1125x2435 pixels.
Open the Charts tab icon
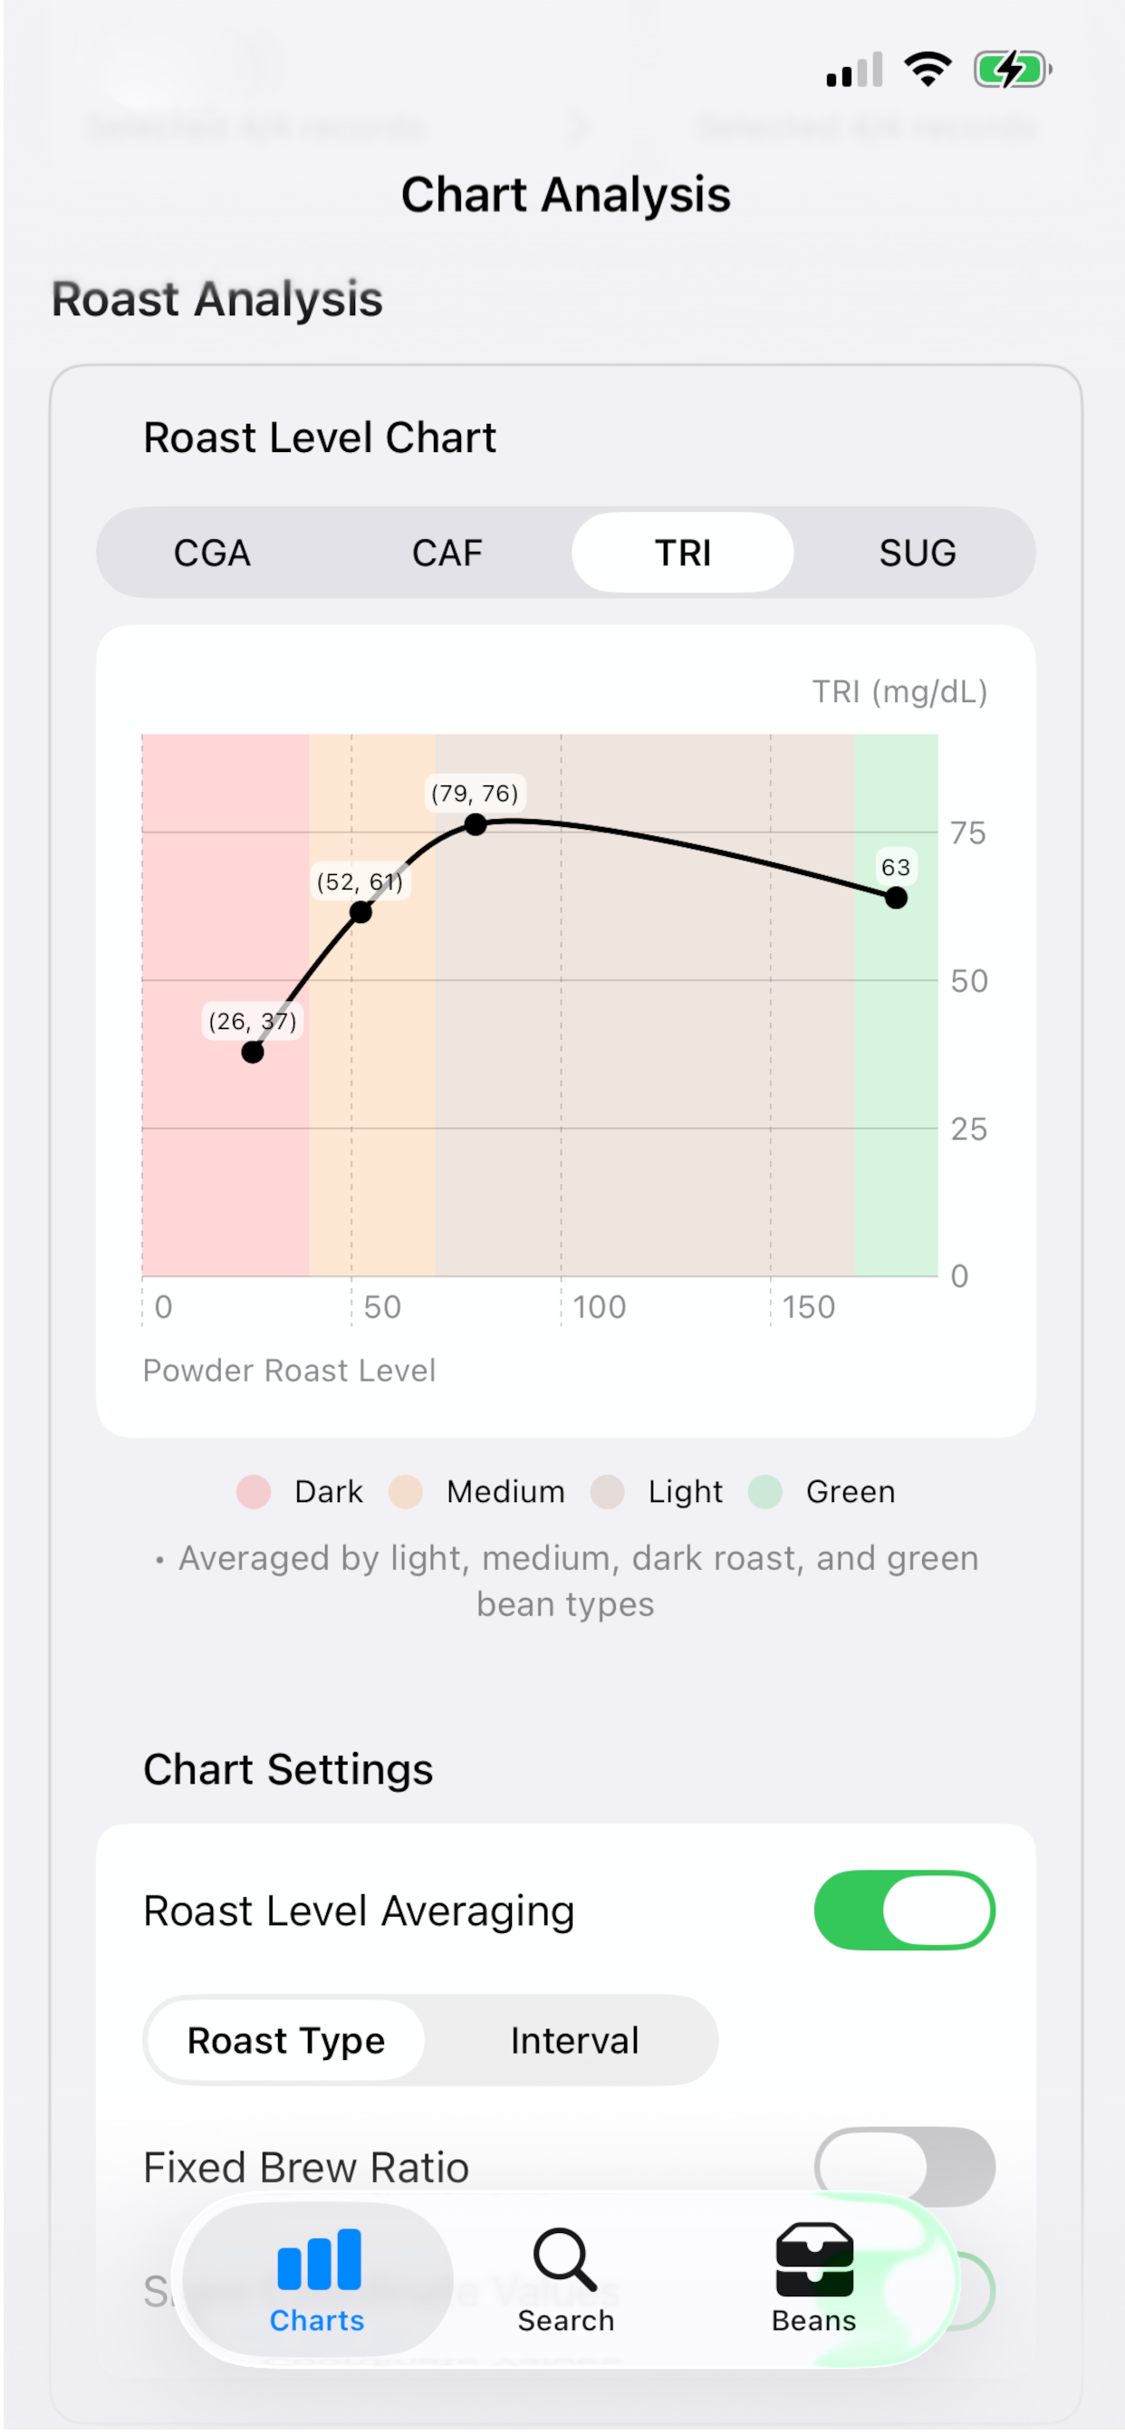pyautogui.click(x=319, y=2259)
